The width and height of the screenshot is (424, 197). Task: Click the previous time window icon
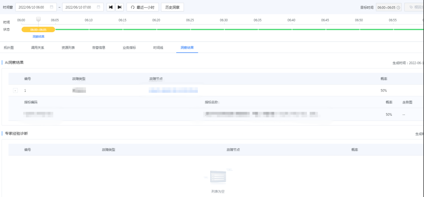click(x=111, y=7)
